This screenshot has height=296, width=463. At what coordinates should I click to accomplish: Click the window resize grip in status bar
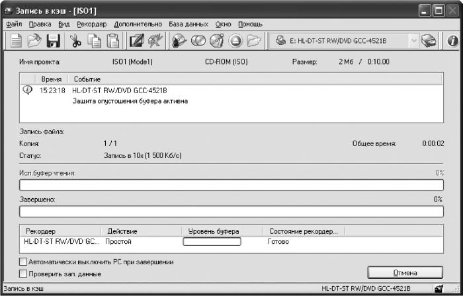tap(456, 289)
